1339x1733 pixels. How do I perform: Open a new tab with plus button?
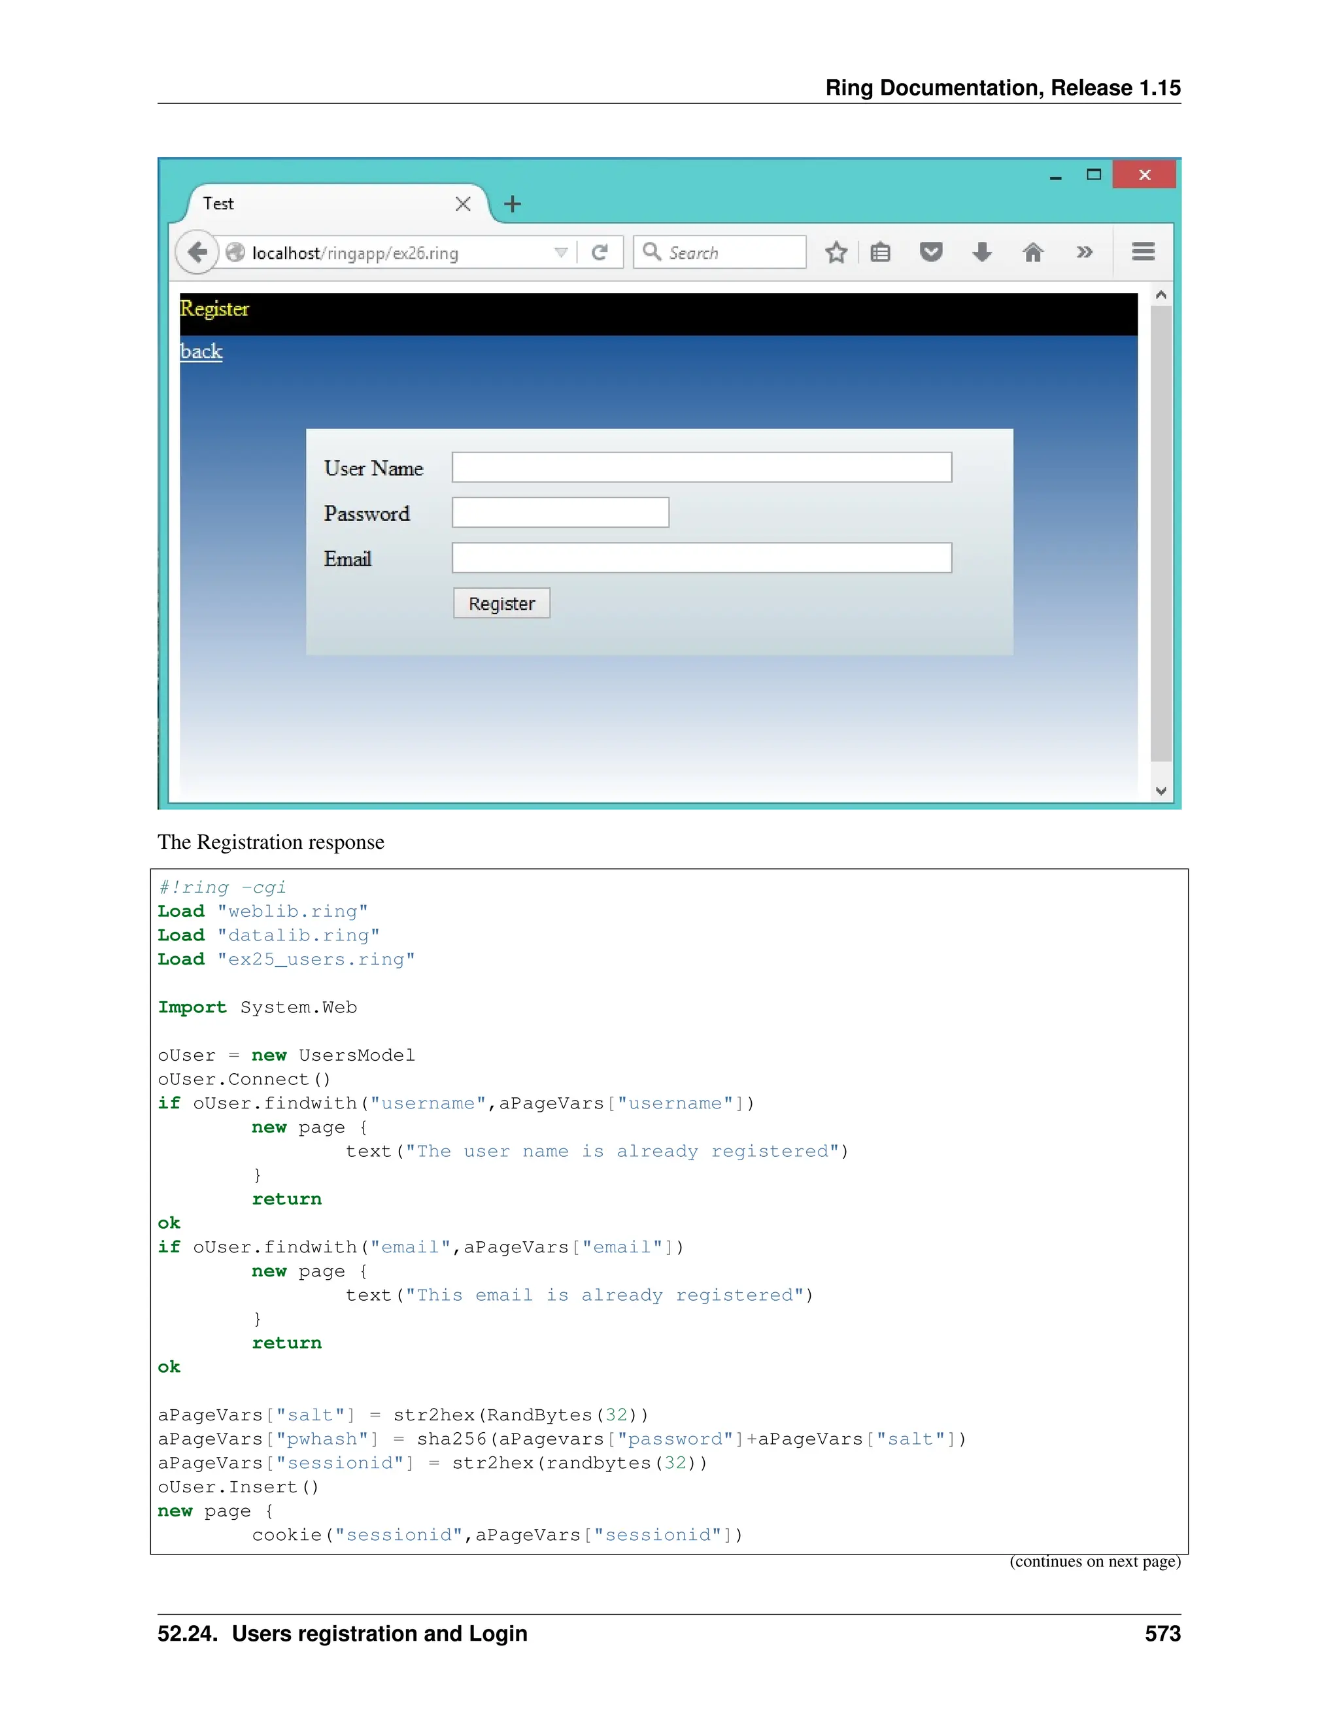513,204
